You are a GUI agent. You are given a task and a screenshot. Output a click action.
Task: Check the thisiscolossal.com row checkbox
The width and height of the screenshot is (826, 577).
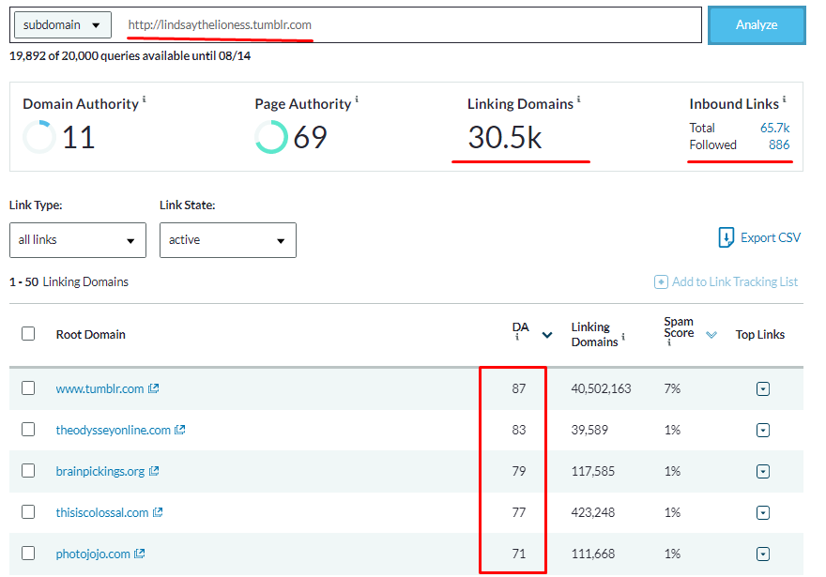28,511
